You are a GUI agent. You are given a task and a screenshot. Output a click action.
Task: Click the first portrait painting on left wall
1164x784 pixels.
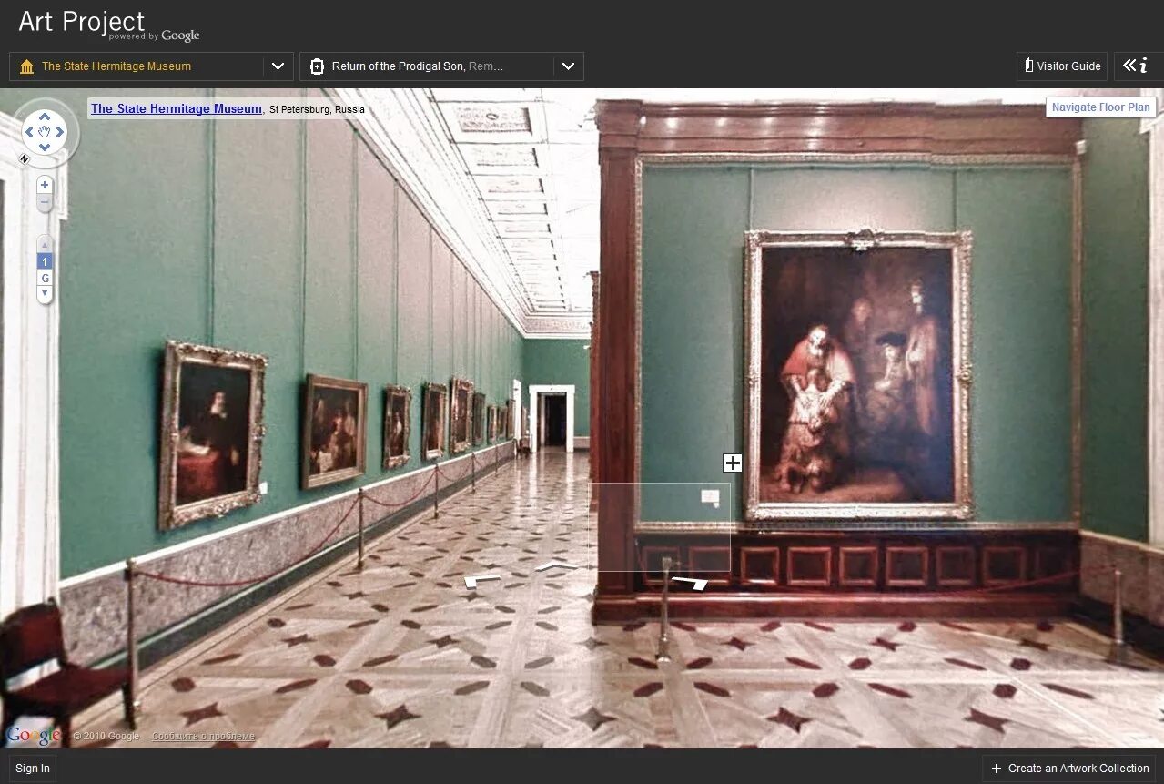(213, 434)
